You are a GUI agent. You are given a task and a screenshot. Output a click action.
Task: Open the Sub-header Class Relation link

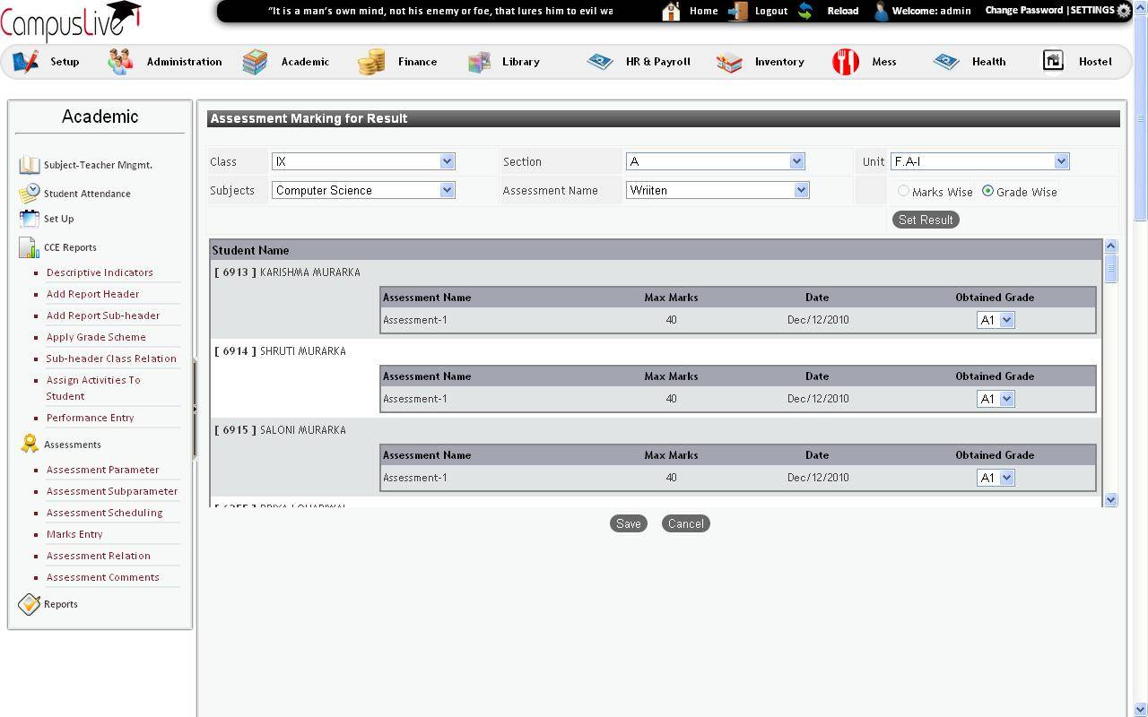pos(111,358)
